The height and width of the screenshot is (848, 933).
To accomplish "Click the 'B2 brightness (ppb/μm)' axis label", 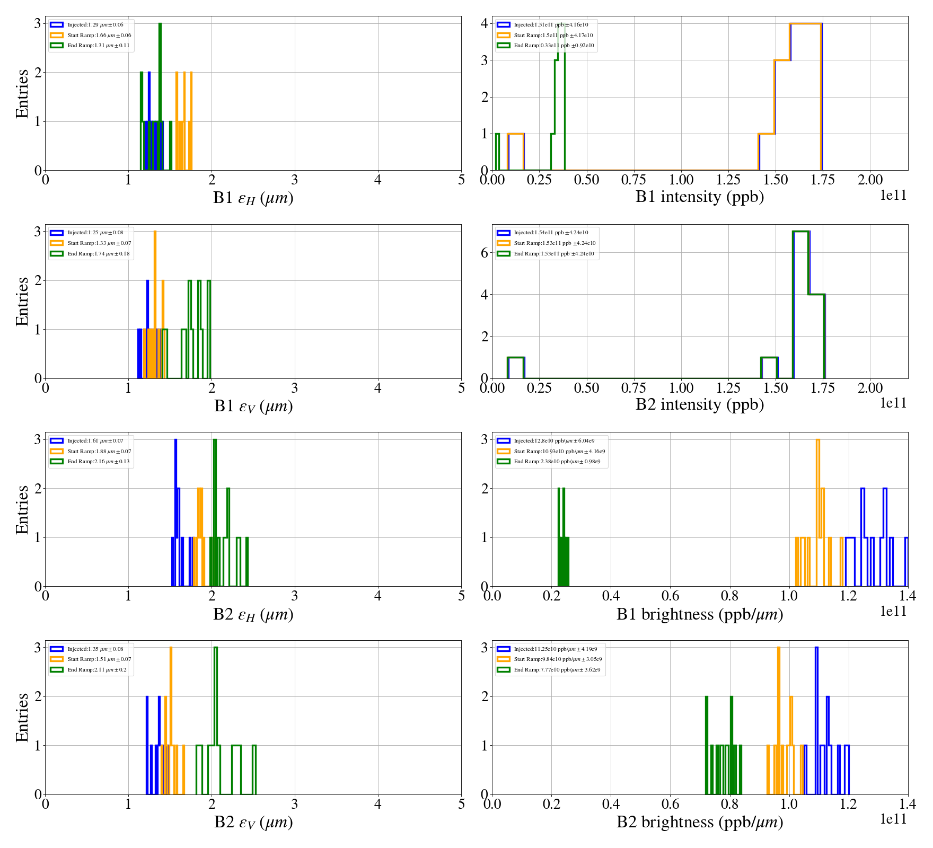I will (x=699, y=822).
